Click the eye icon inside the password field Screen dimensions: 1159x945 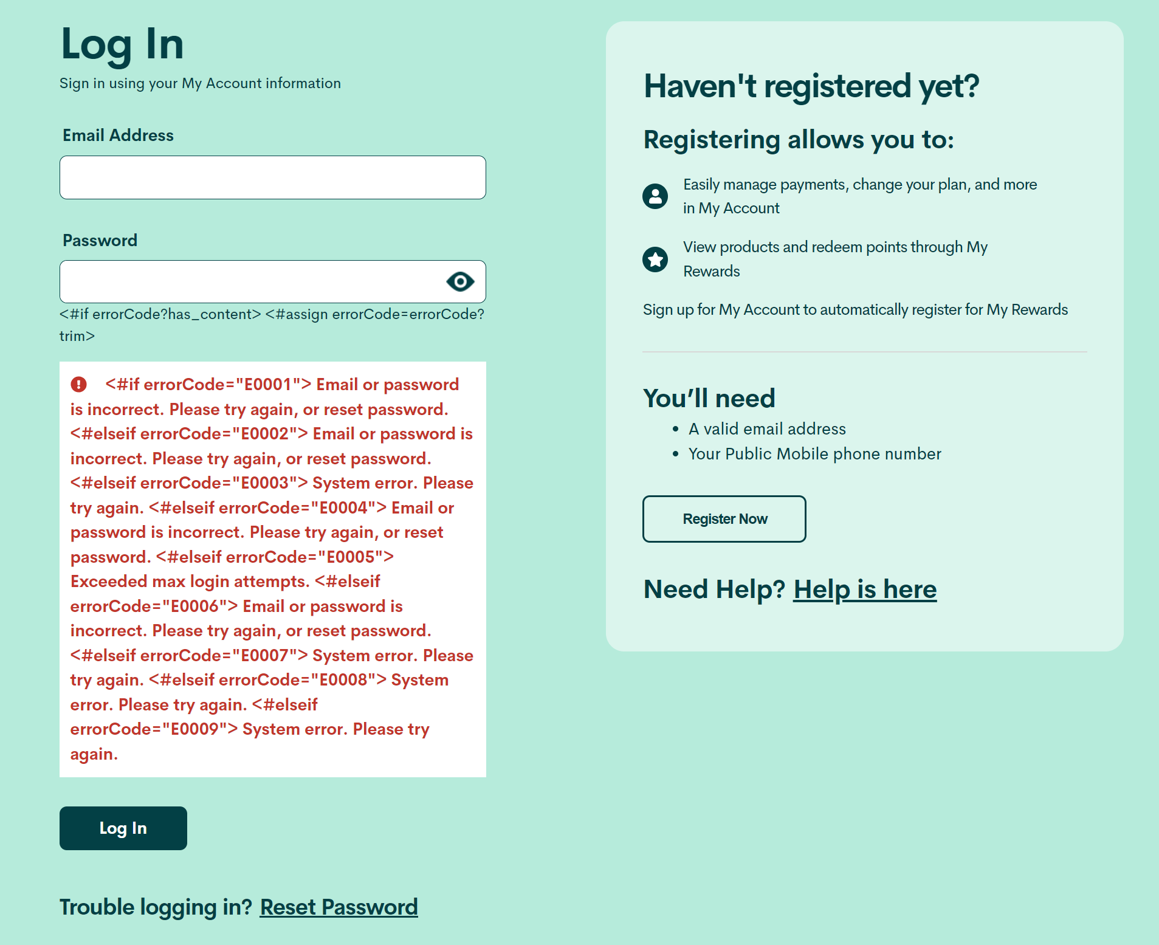[x=460, y=281]
